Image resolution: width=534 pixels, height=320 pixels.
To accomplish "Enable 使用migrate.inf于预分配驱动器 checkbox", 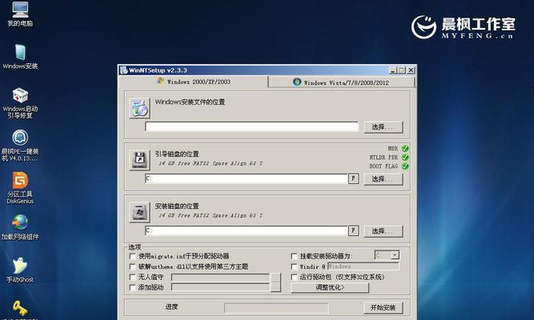I will pyautogui.click(x=133, y=256).
